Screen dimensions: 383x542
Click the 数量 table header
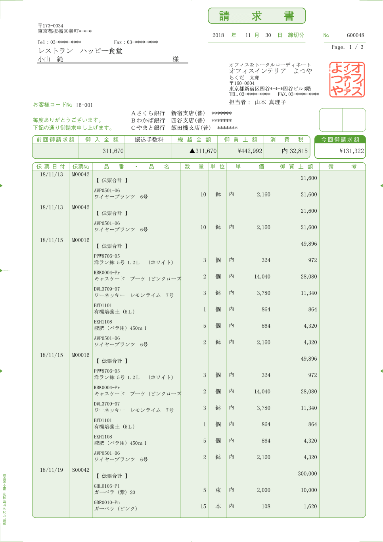(x=194, y=167)
